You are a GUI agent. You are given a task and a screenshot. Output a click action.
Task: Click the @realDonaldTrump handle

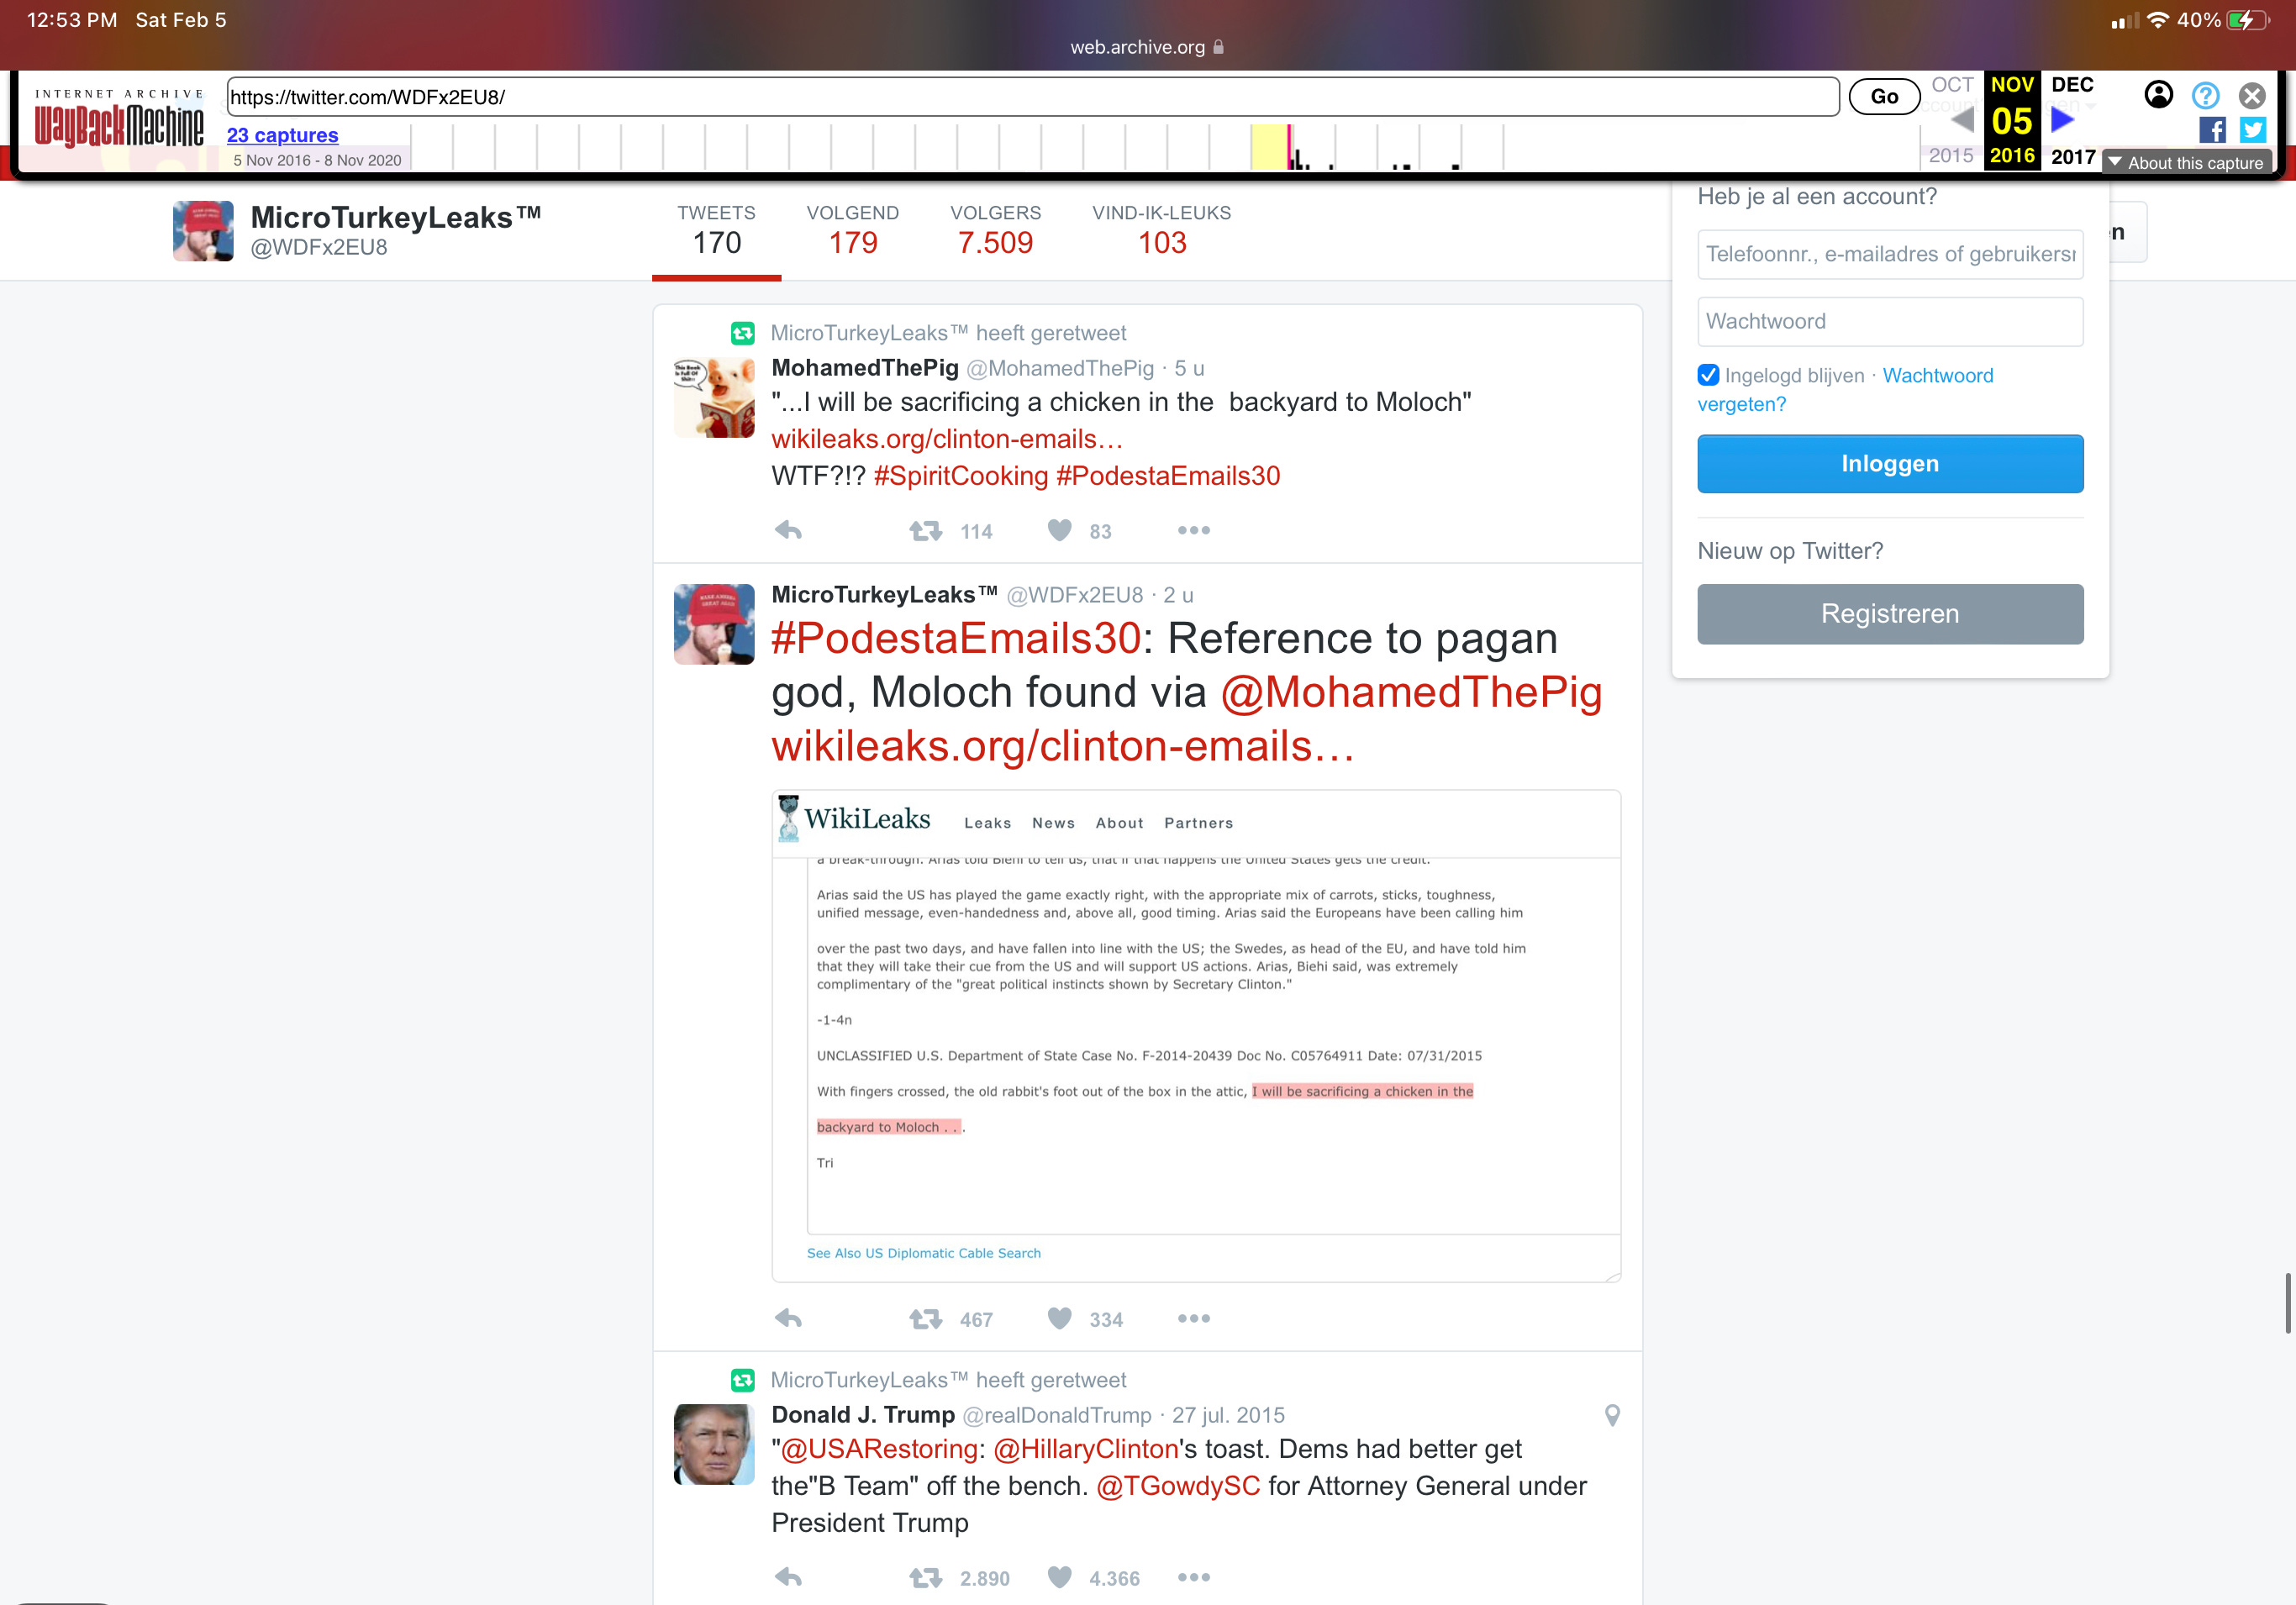click(x=1057, y=1415)
